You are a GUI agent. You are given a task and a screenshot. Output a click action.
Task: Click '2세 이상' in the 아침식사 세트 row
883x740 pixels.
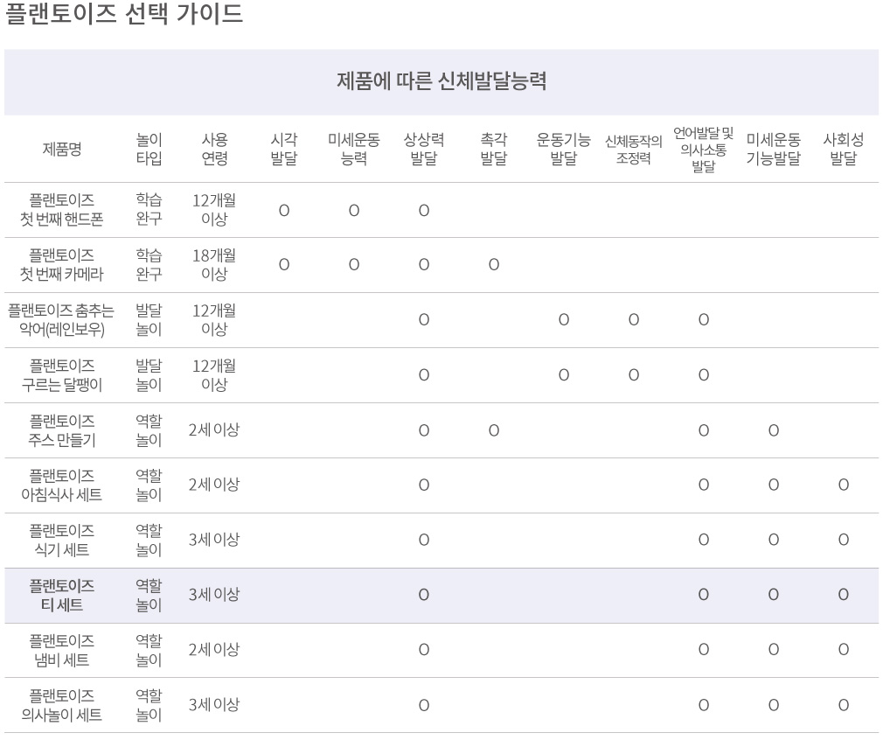pos(214,485)
